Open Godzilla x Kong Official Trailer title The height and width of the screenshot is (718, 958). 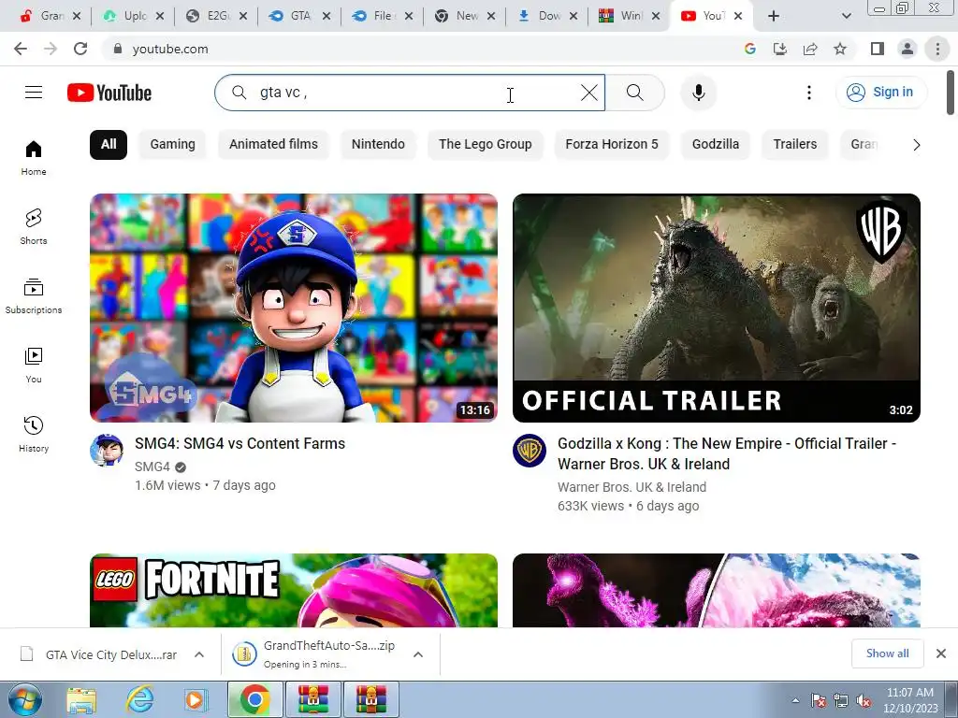point(726,453)
